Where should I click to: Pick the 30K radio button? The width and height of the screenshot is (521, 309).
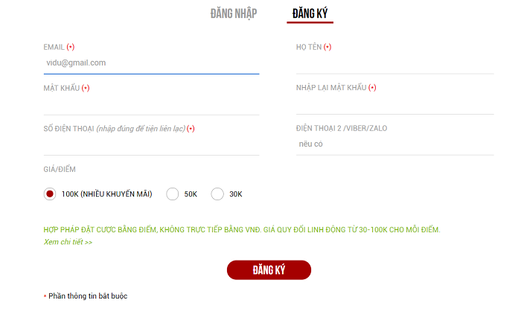[x=217, y=194]
